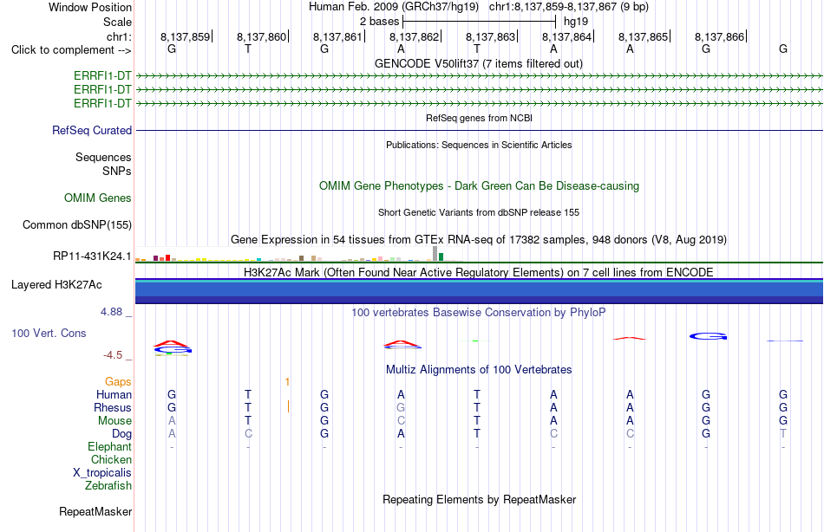This screenshot has height=532, width=824.
Task: Click the RepeatMasker track label
Action: [x=95, y=511]
